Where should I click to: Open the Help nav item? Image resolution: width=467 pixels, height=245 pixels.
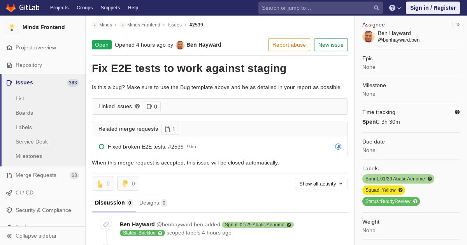coord(133,8)
